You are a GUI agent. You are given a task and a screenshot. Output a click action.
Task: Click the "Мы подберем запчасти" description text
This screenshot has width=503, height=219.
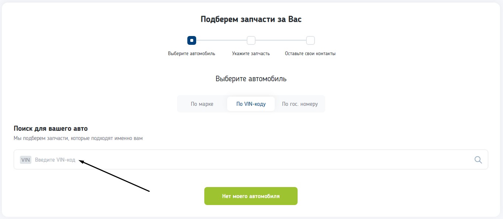click(78, 139)
